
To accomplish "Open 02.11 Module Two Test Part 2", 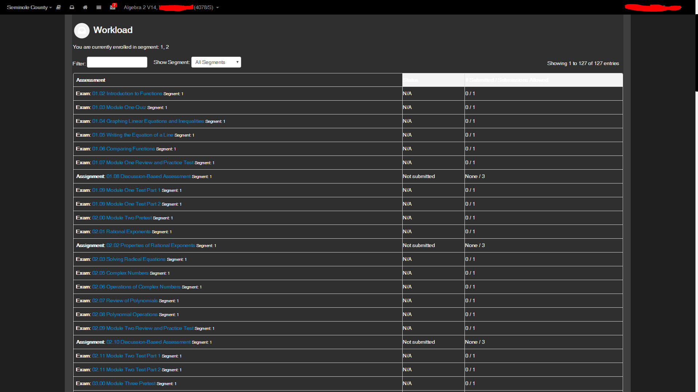I will pos(126,369).
